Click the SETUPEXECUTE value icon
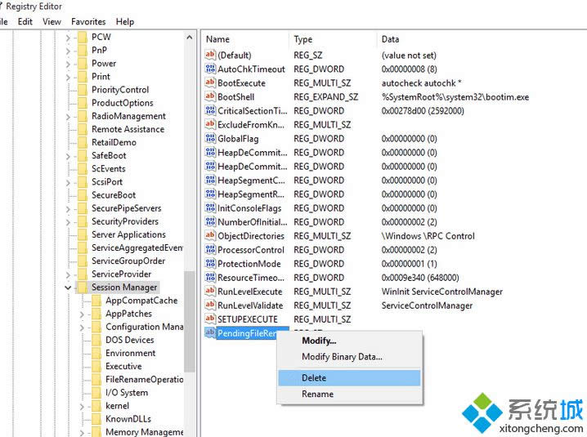 point(210,319)
